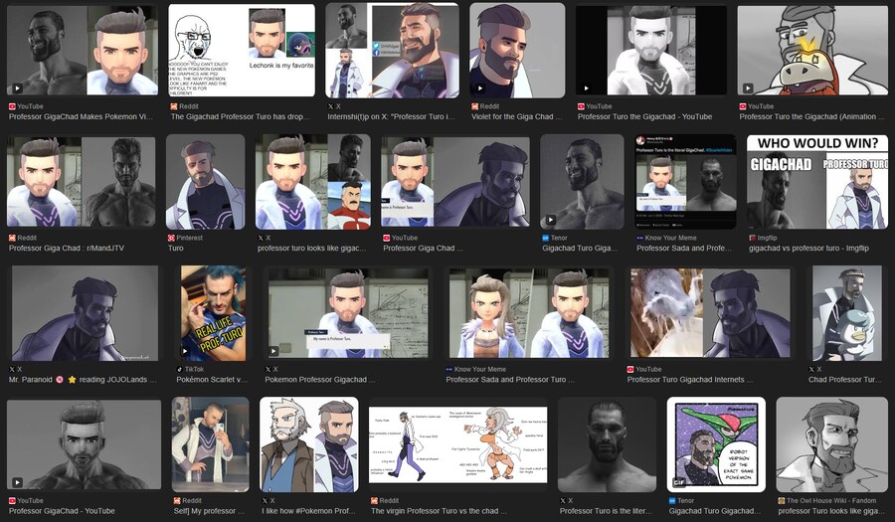Open soyjak 'Lechonk is my favorite' Reddit thumbnail
The width and height of the screenshot is (895, 522).
[242, 50]
